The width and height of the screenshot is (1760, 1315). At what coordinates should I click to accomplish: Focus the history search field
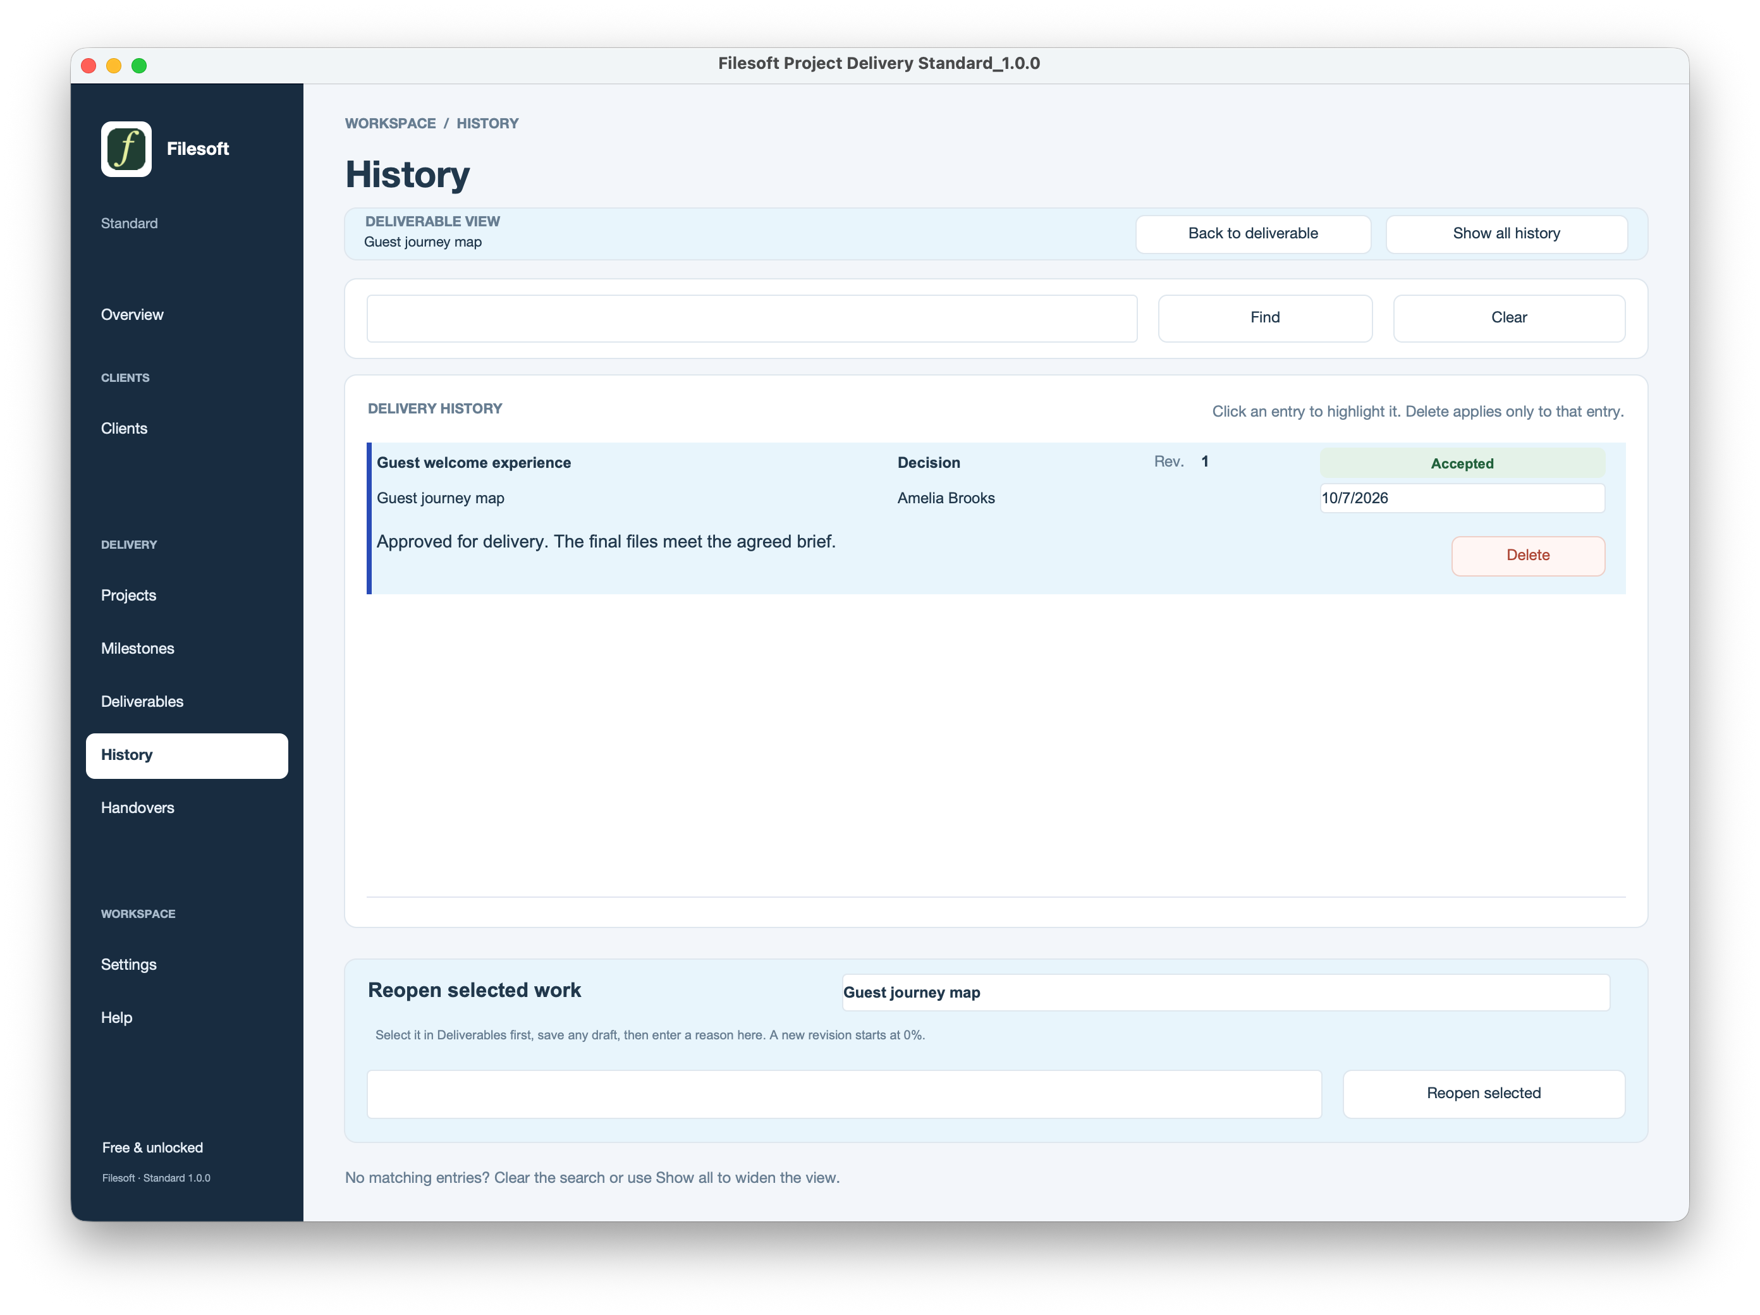pyautogui.click(x=751, y=318)
